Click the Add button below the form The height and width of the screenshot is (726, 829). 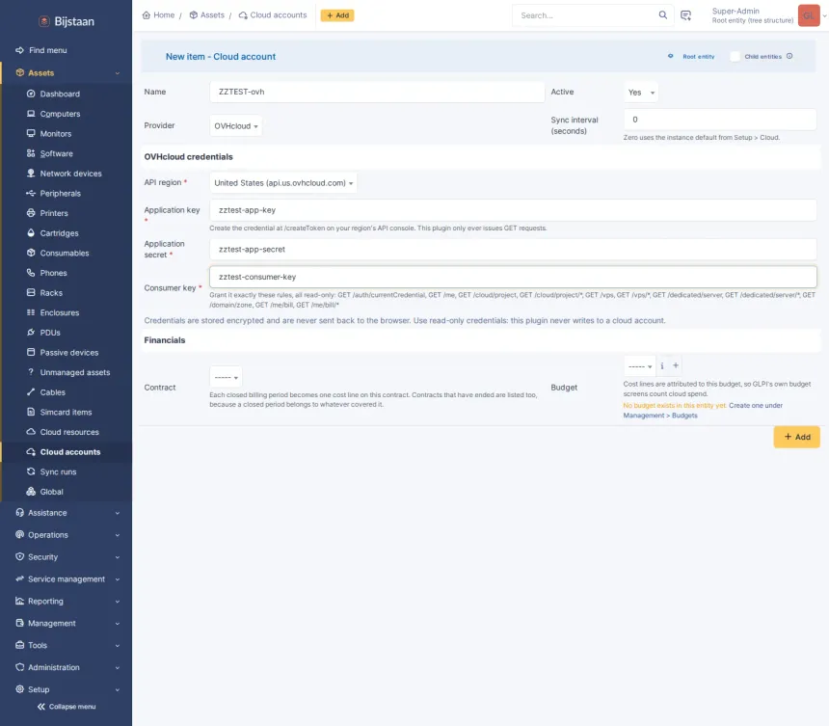point(797,438)
